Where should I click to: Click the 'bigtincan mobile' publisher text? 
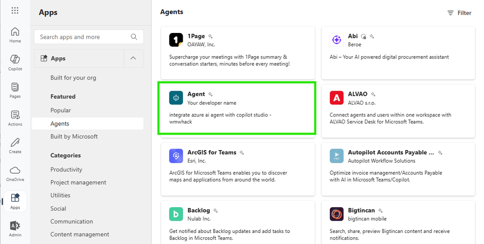(x=367, y=219)
